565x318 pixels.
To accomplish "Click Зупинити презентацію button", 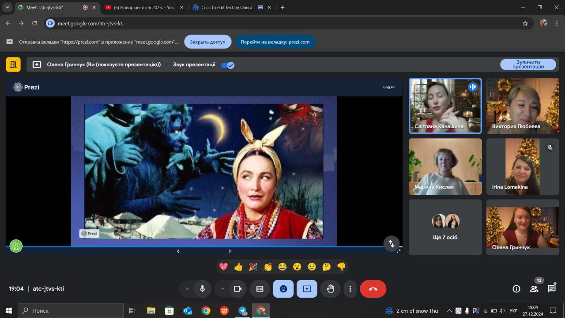I will pos(528,64).
